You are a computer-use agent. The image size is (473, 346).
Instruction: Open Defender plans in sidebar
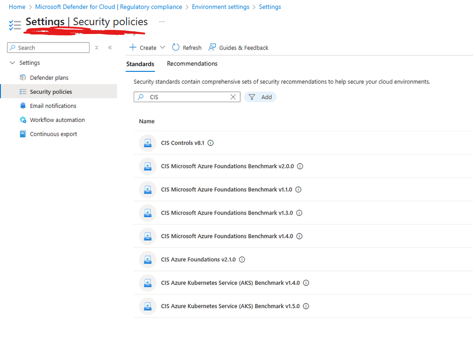(x=49, y=78)
